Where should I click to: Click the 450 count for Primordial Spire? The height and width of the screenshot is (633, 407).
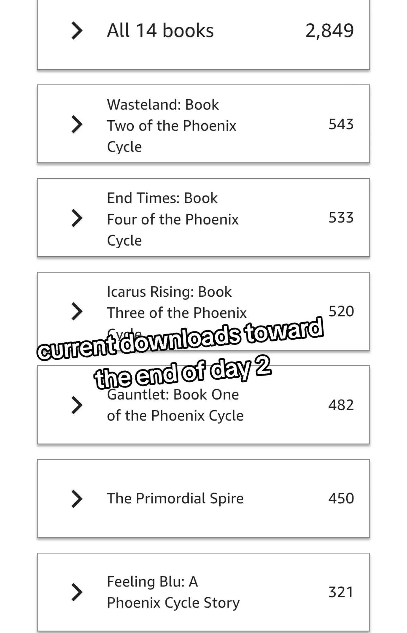click(x=341, y=498)
